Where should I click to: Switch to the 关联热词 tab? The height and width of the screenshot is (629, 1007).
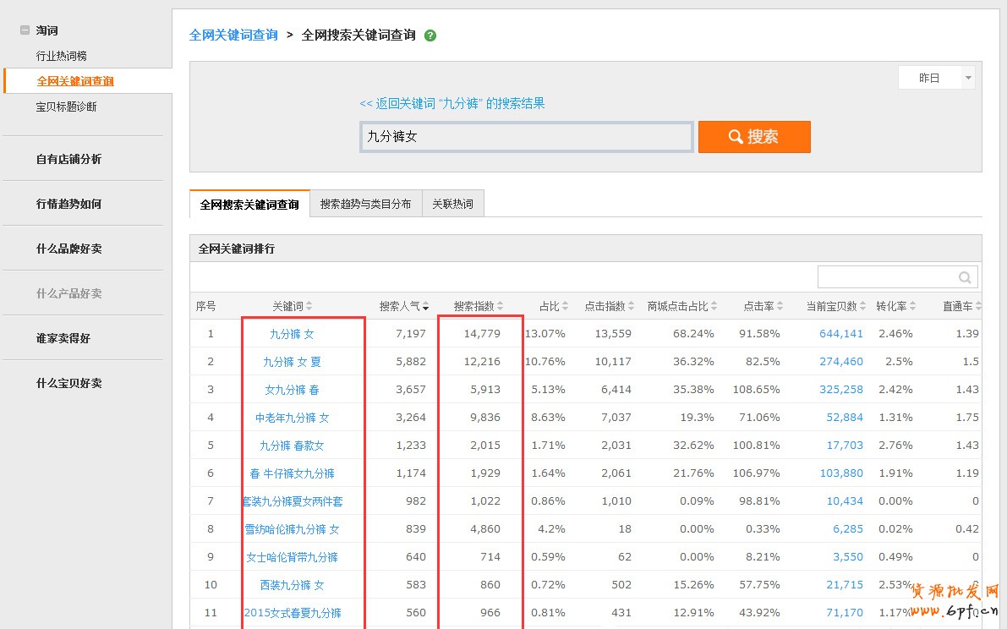pyautogui.click(x=453, y=203)
